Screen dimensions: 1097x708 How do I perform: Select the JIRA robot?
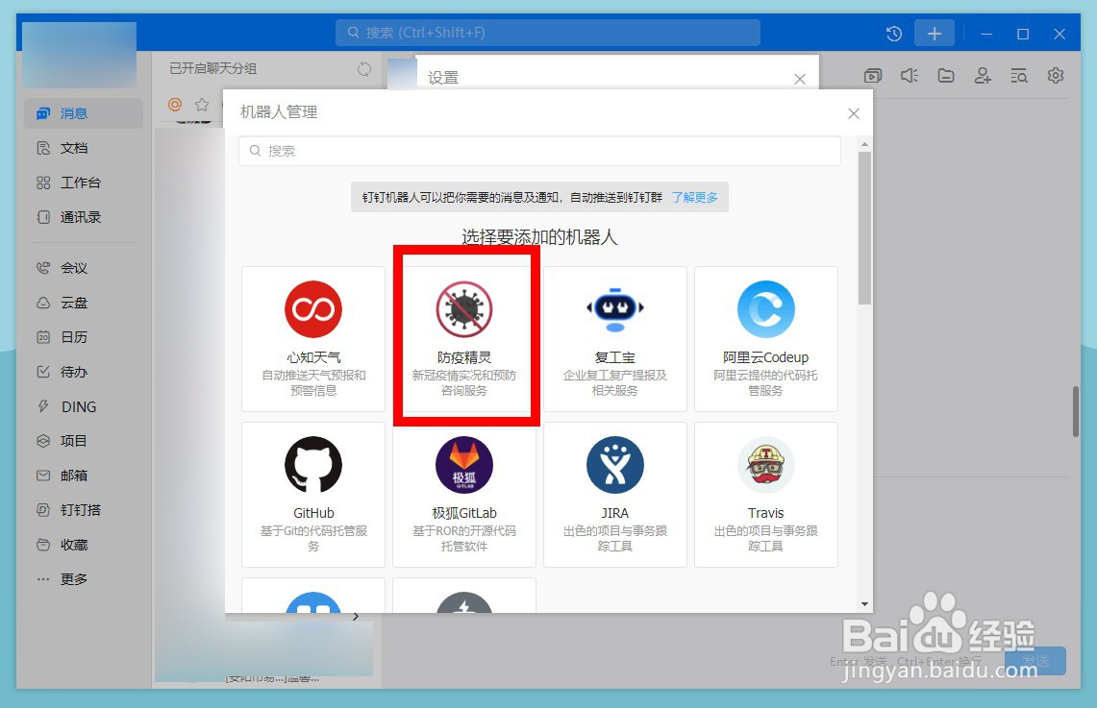(x=615, y=495)
